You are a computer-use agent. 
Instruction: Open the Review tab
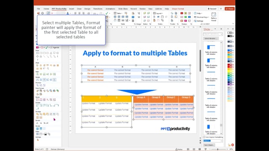(142, 9)
